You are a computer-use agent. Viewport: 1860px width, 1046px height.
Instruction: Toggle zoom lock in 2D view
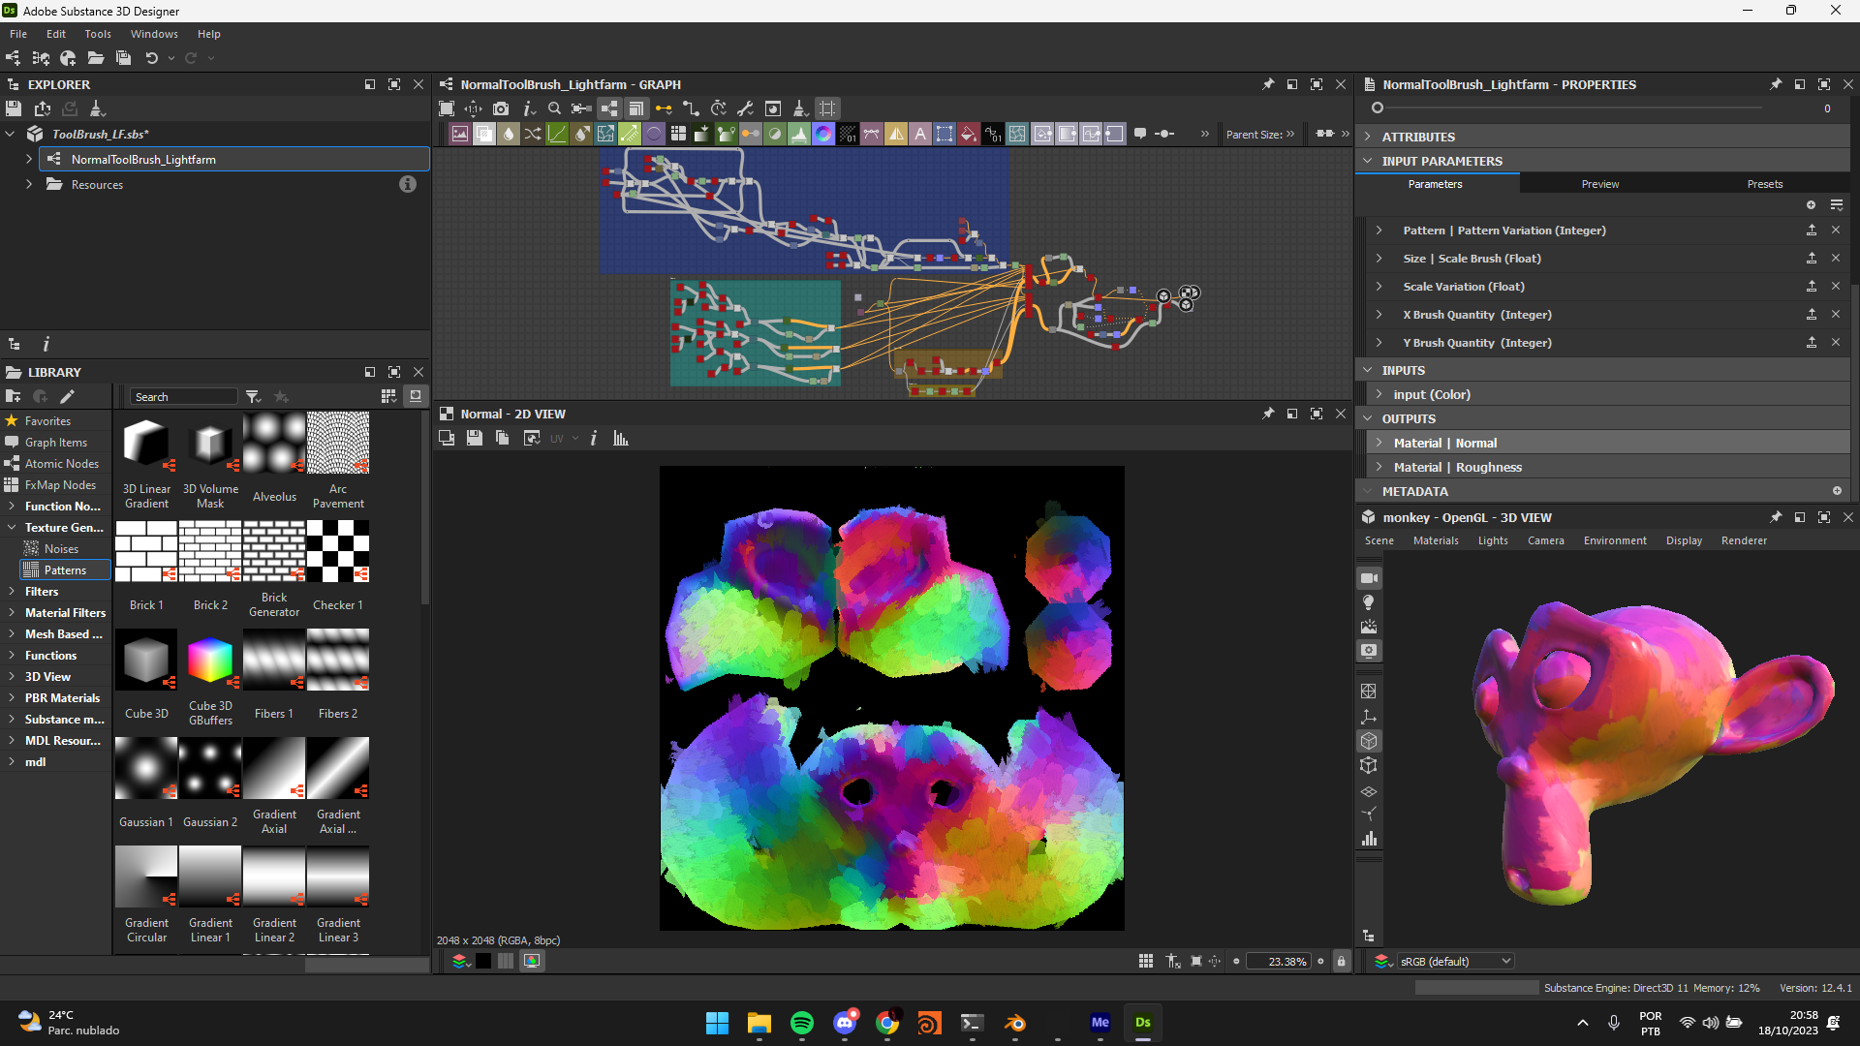click(1341, 961)
